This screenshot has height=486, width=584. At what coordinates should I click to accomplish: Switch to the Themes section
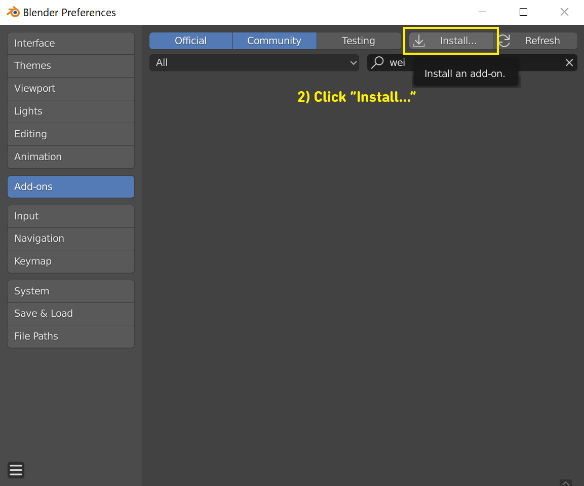pos(71,66)
